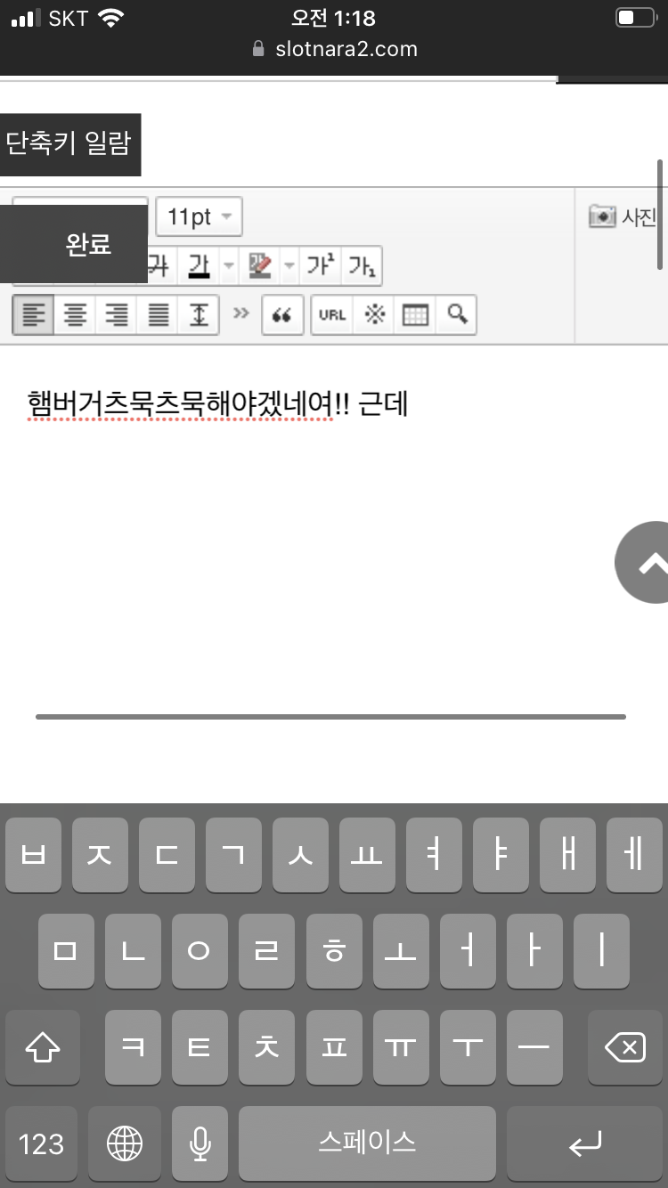Tap the ㅣ key

click(601, 951)
